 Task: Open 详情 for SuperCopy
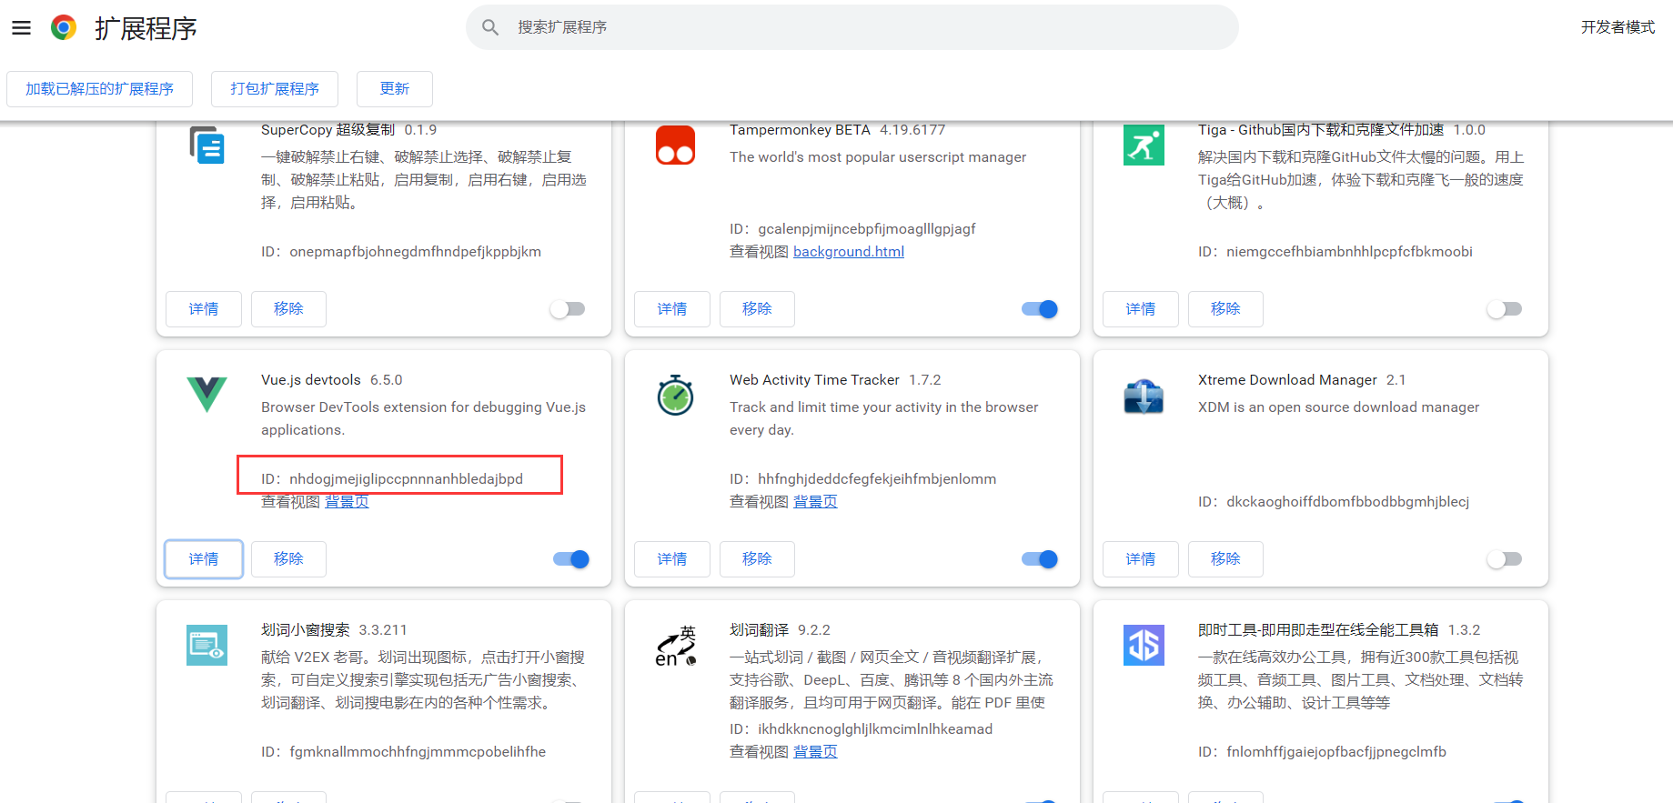coord(204,309)
